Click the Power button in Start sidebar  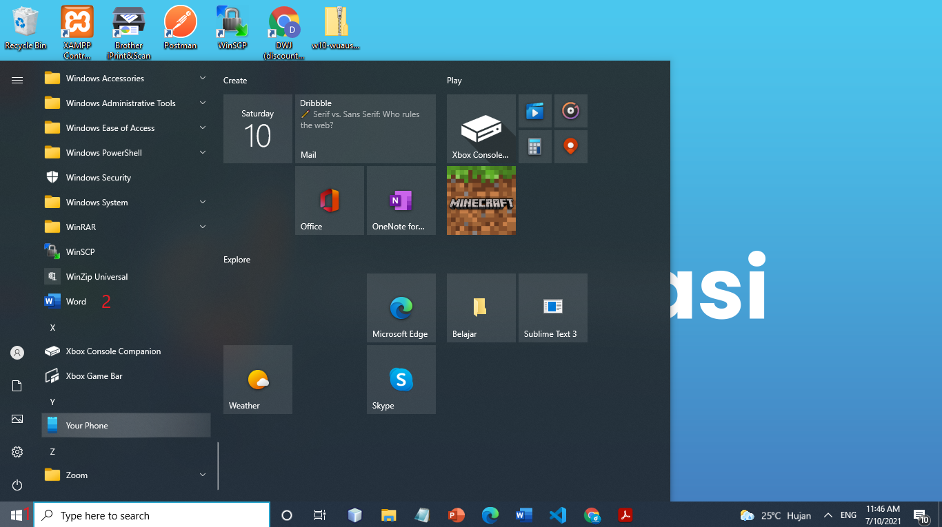click(17, 485)
